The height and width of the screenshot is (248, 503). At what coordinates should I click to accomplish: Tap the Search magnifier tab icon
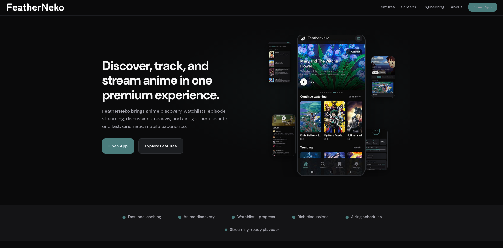(322, 164)
